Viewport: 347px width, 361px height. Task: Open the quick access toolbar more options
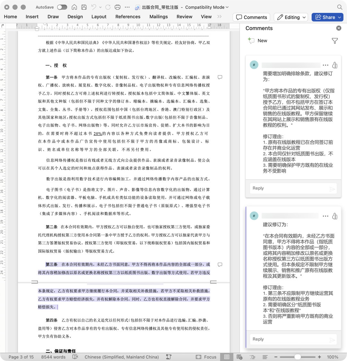[127, 7]
